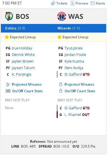Click Kyle Kuzma in the Wizards lineup
The image size is (107, 155).
pos(74,61)
